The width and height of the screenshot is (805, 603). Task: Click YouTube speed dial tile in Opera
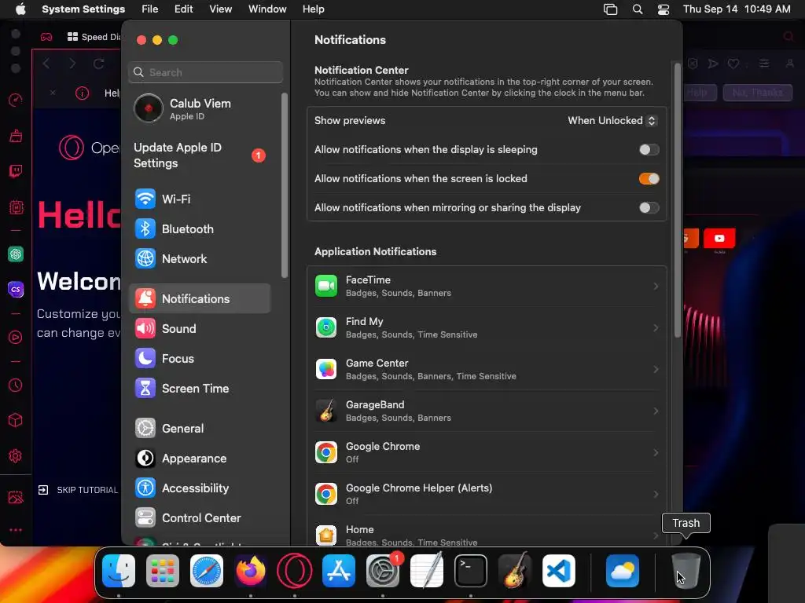(719, 239)
